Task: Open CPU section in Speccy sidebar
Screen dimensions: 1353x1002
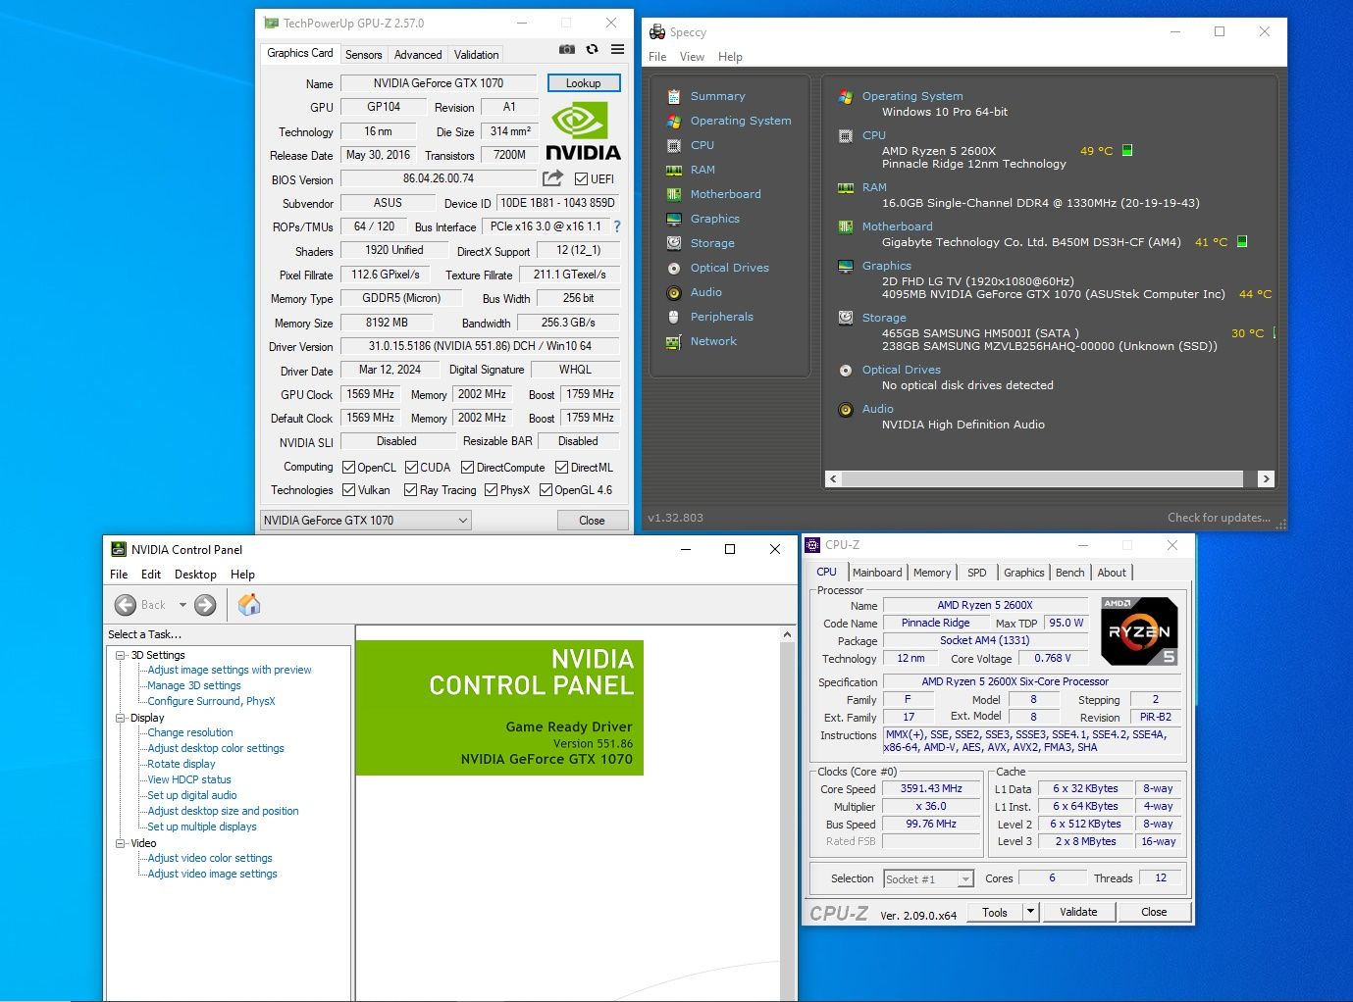Action: point(702,145)
